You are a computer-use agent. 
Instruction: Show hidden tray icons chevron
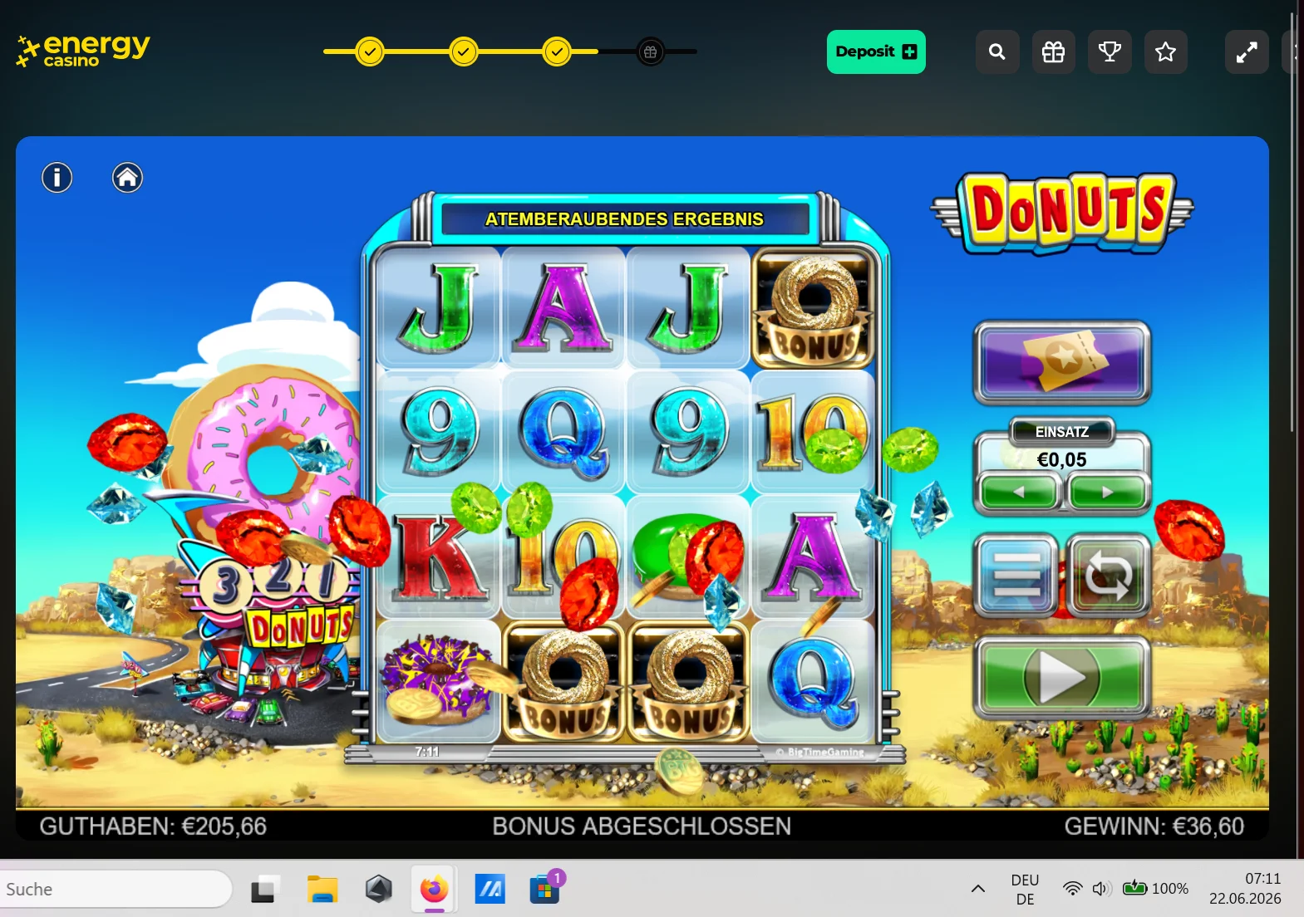[978, 889]
